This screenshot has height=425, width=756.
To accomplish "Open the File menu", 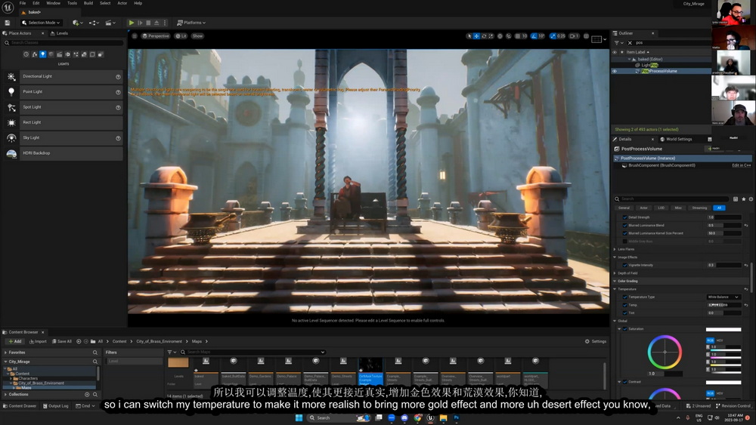I will (x=23, y=3).
